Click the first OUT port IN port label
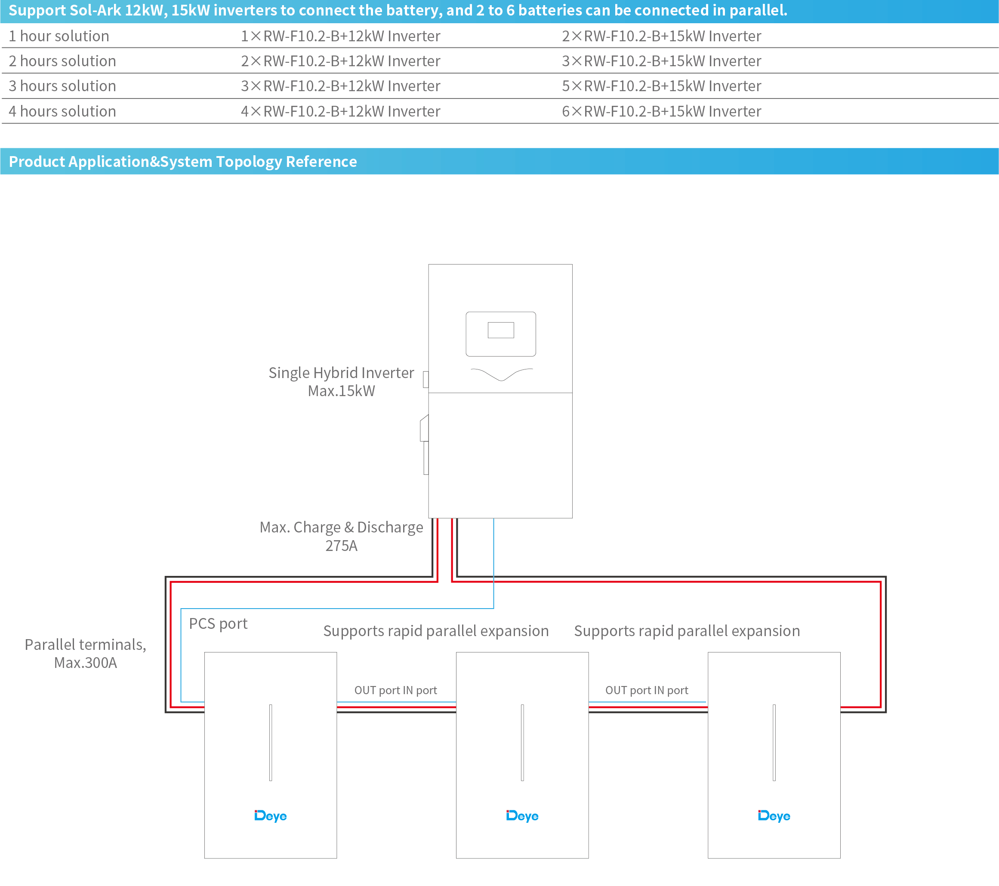The width and height of the screenshot is (999, 886). coord(395,690)
